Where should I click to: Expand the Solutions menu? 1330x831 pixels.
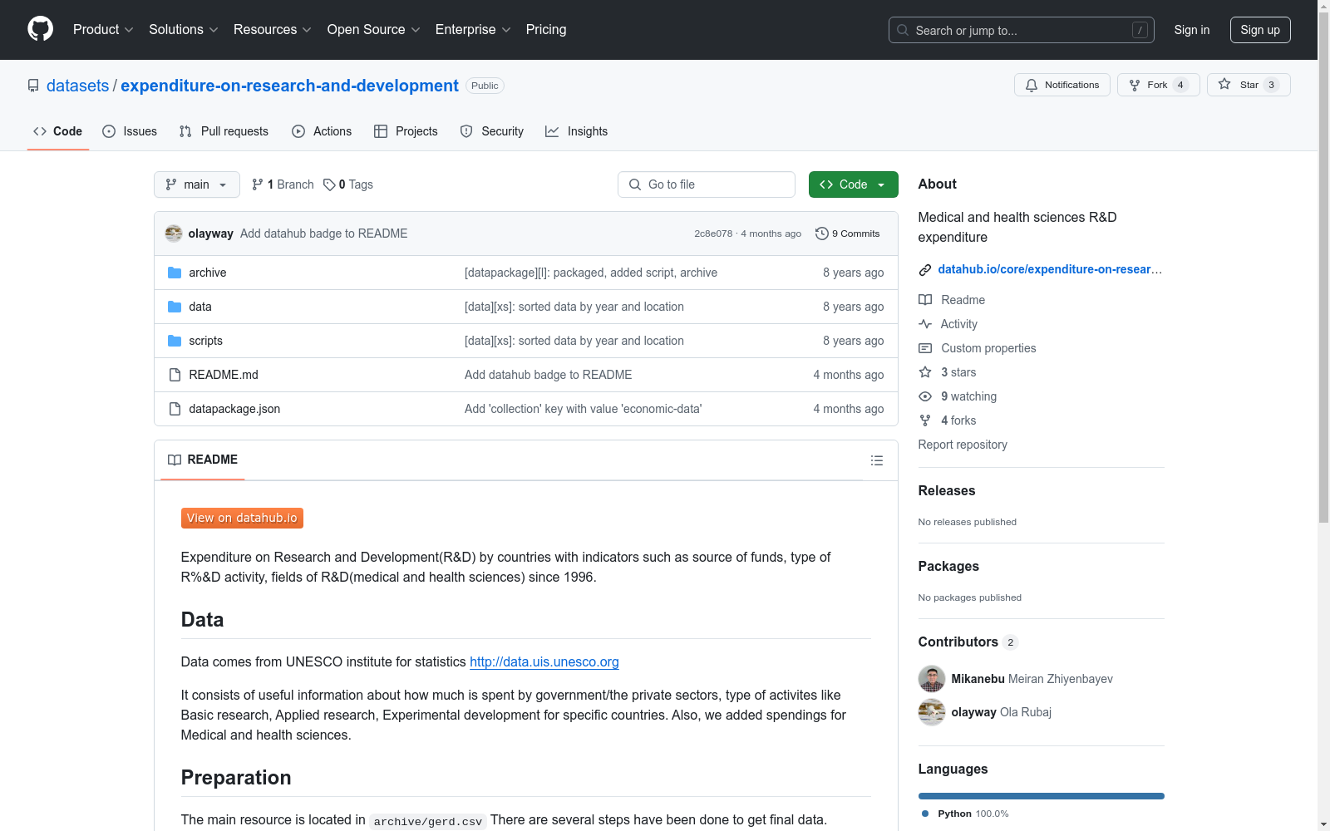[x=184, y=30]
